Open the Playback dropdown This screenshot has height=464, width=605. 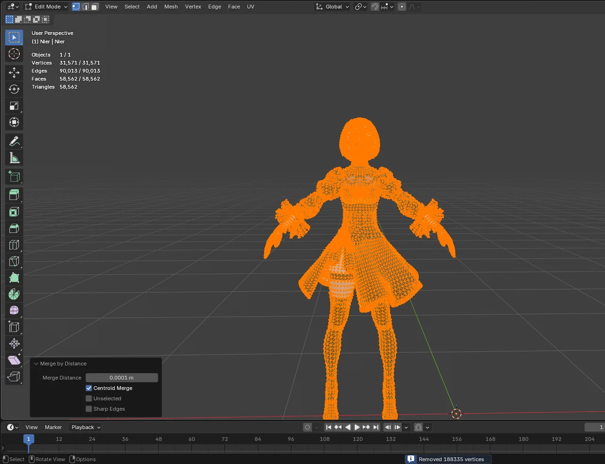(85, 427)
